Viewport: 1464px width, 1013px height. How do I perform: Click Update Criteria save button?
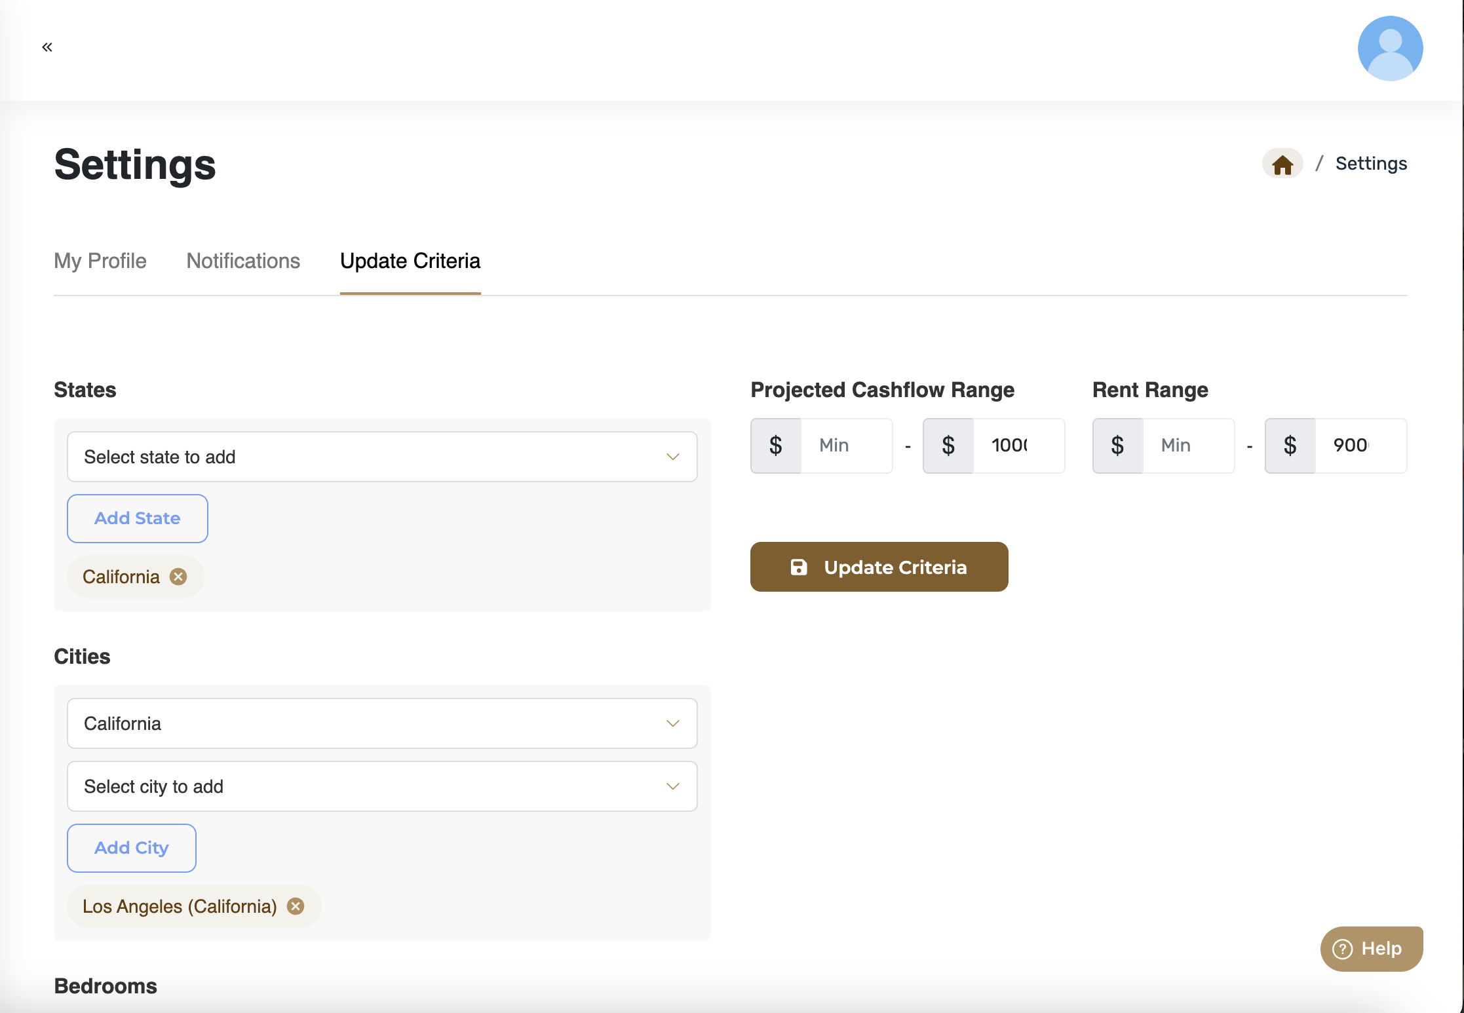pos(879,567)
